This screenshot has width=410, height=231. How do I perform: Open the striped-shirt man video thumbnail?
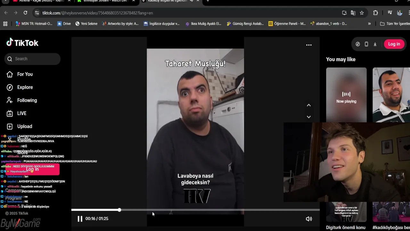(x=391, y=95)
